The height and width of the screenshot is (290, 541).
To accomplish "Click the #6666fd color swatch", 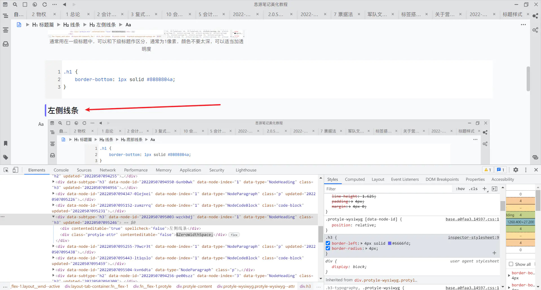I will [390, 243].
